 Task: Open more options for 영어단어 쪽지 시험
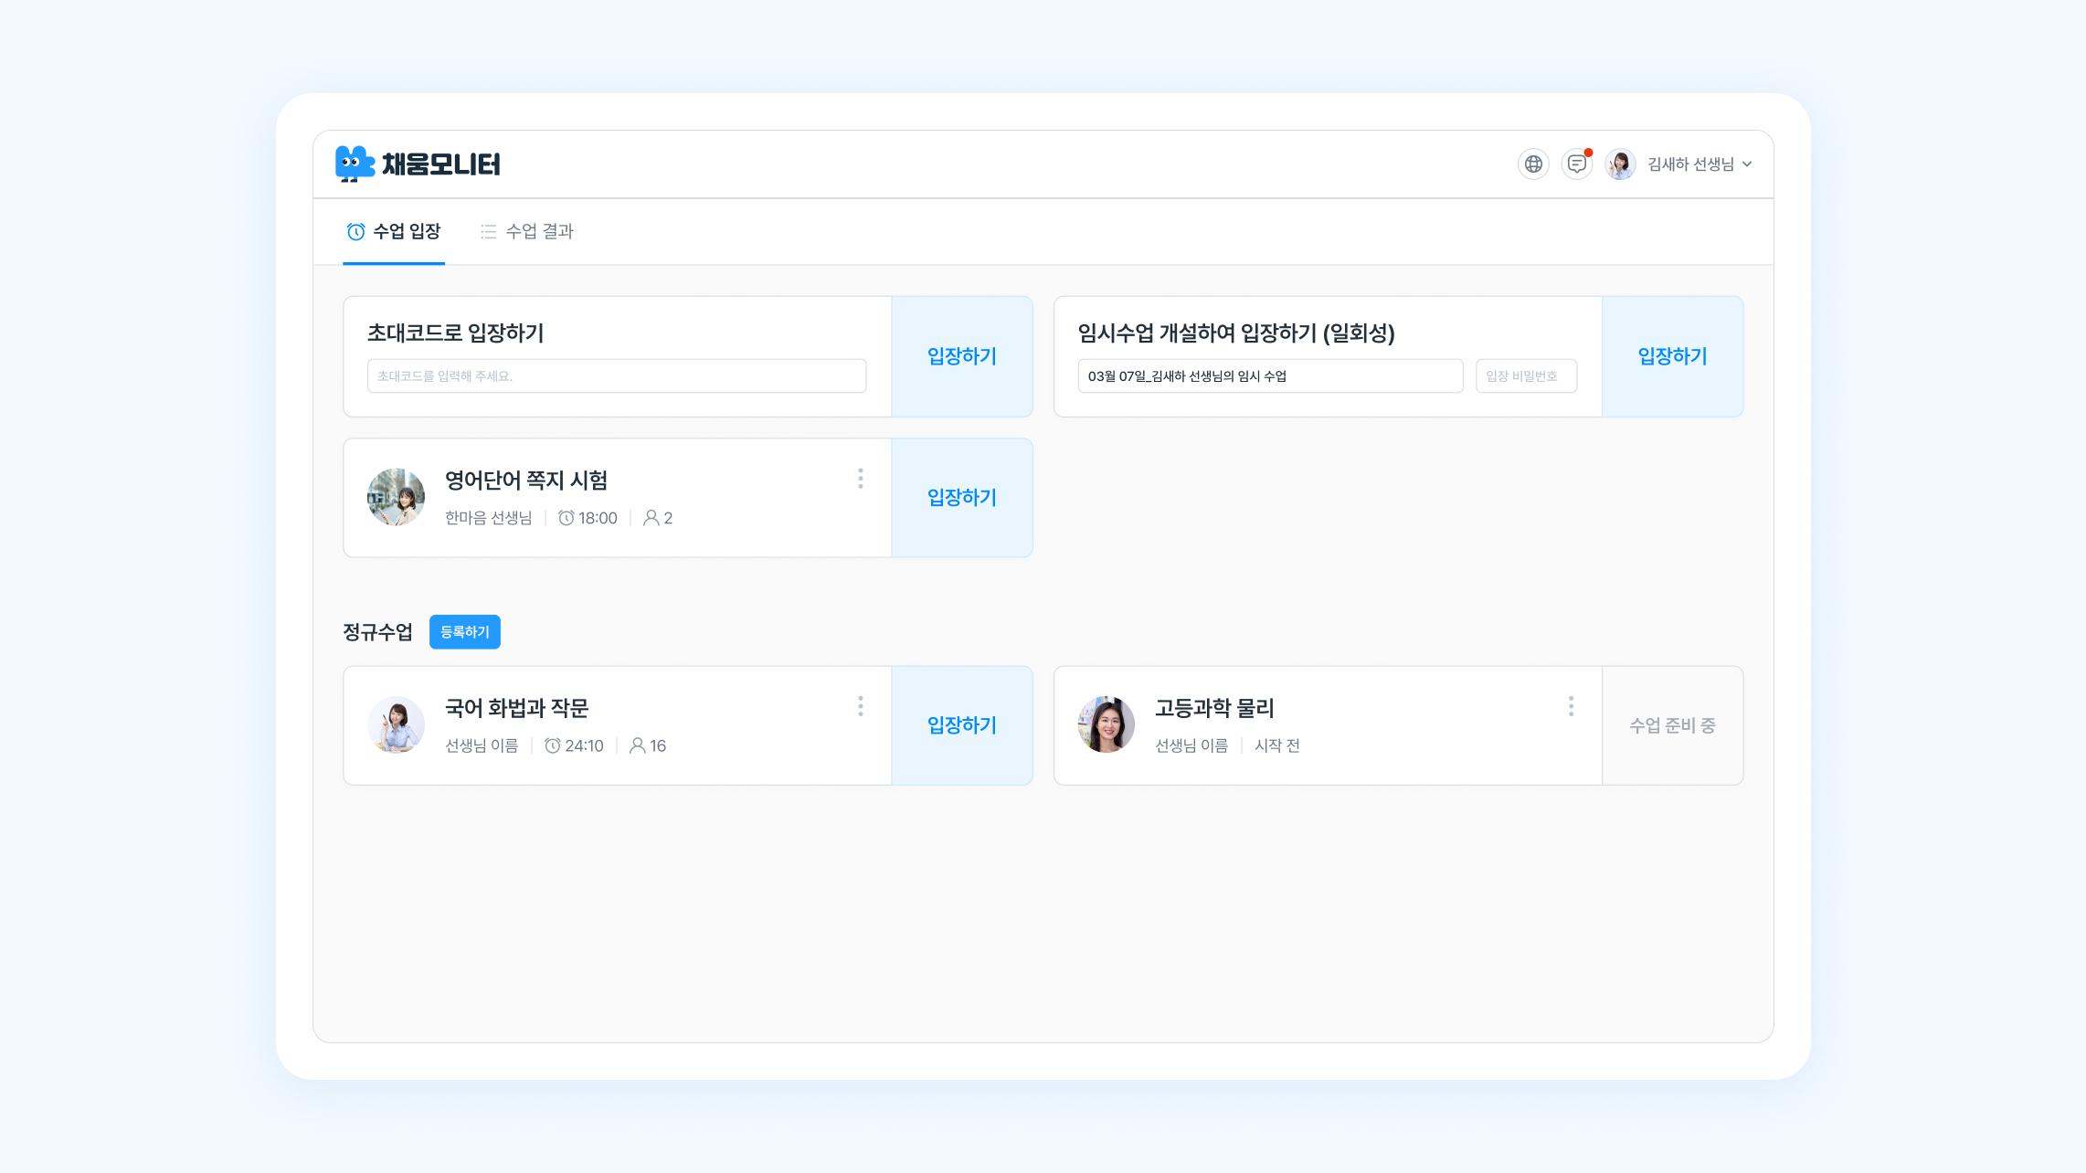tap(860, 479)
